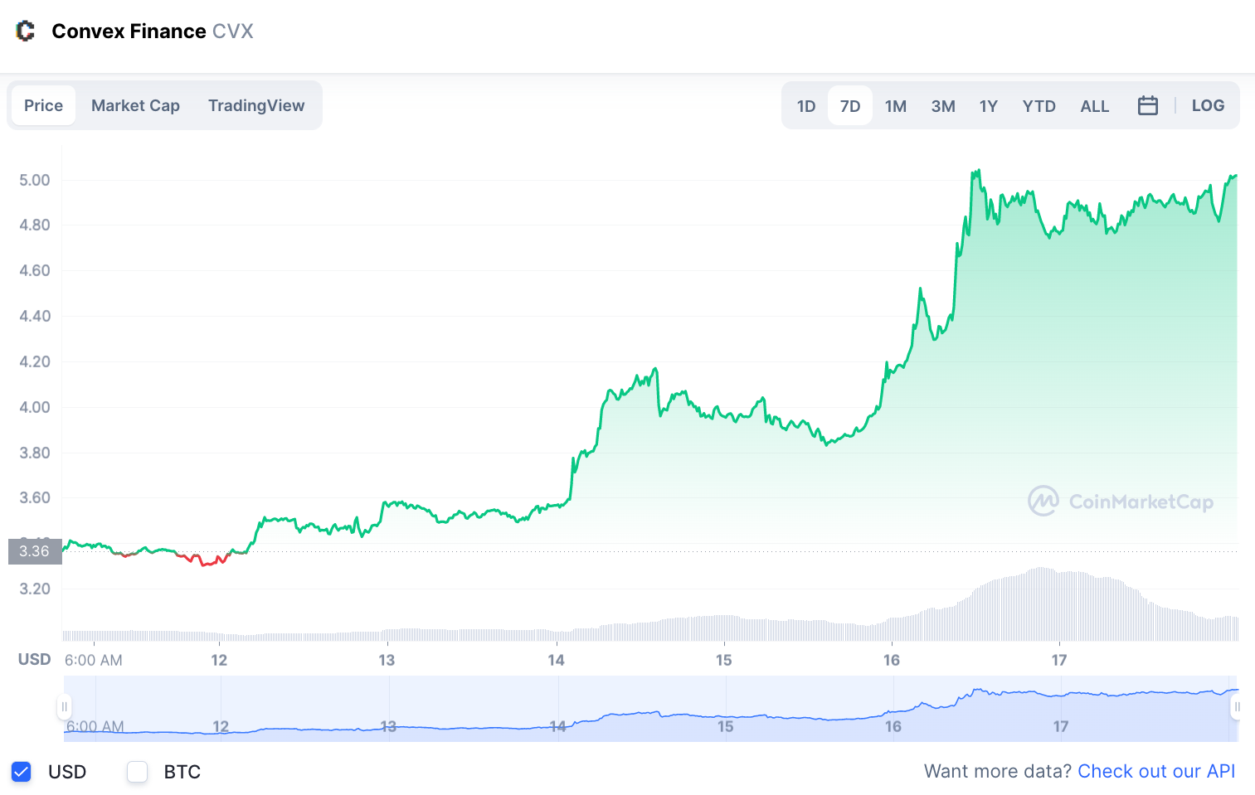This screenshot has width=1255, height=795.
Task: Click the 6:00 AM x-axis label
Action: (94, 660)
